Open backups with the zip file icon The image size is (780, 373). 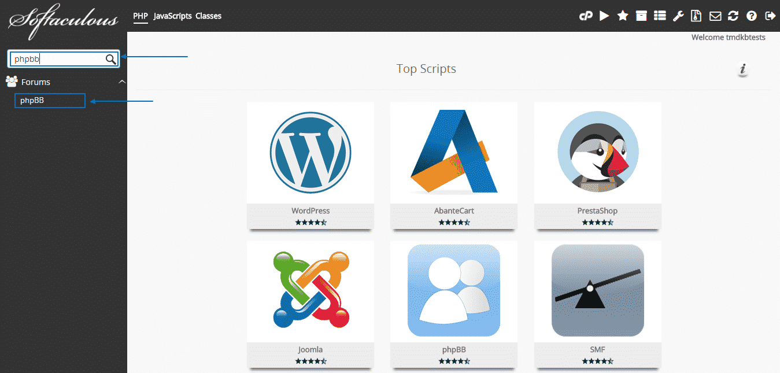click(x=696, y=16)
